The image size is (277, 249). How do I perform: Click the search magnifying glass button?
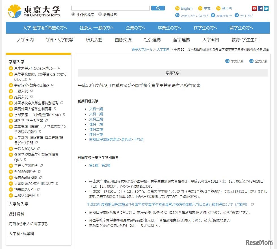pos(158,8)
